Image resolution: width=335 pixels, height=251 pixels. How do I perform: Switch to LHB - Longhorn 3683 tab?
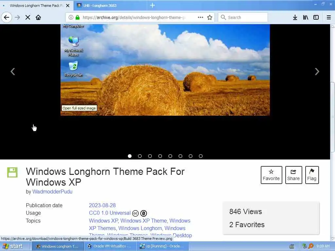tap(110, 5)
